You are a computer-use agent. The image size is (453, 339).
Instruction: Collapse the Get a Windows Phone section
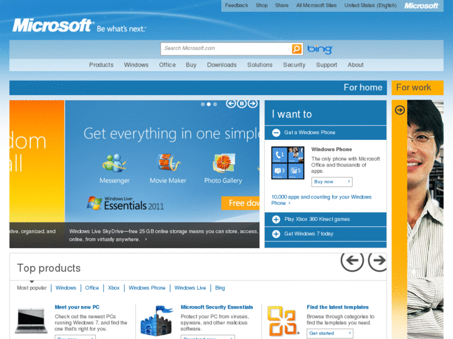point(276,132)
